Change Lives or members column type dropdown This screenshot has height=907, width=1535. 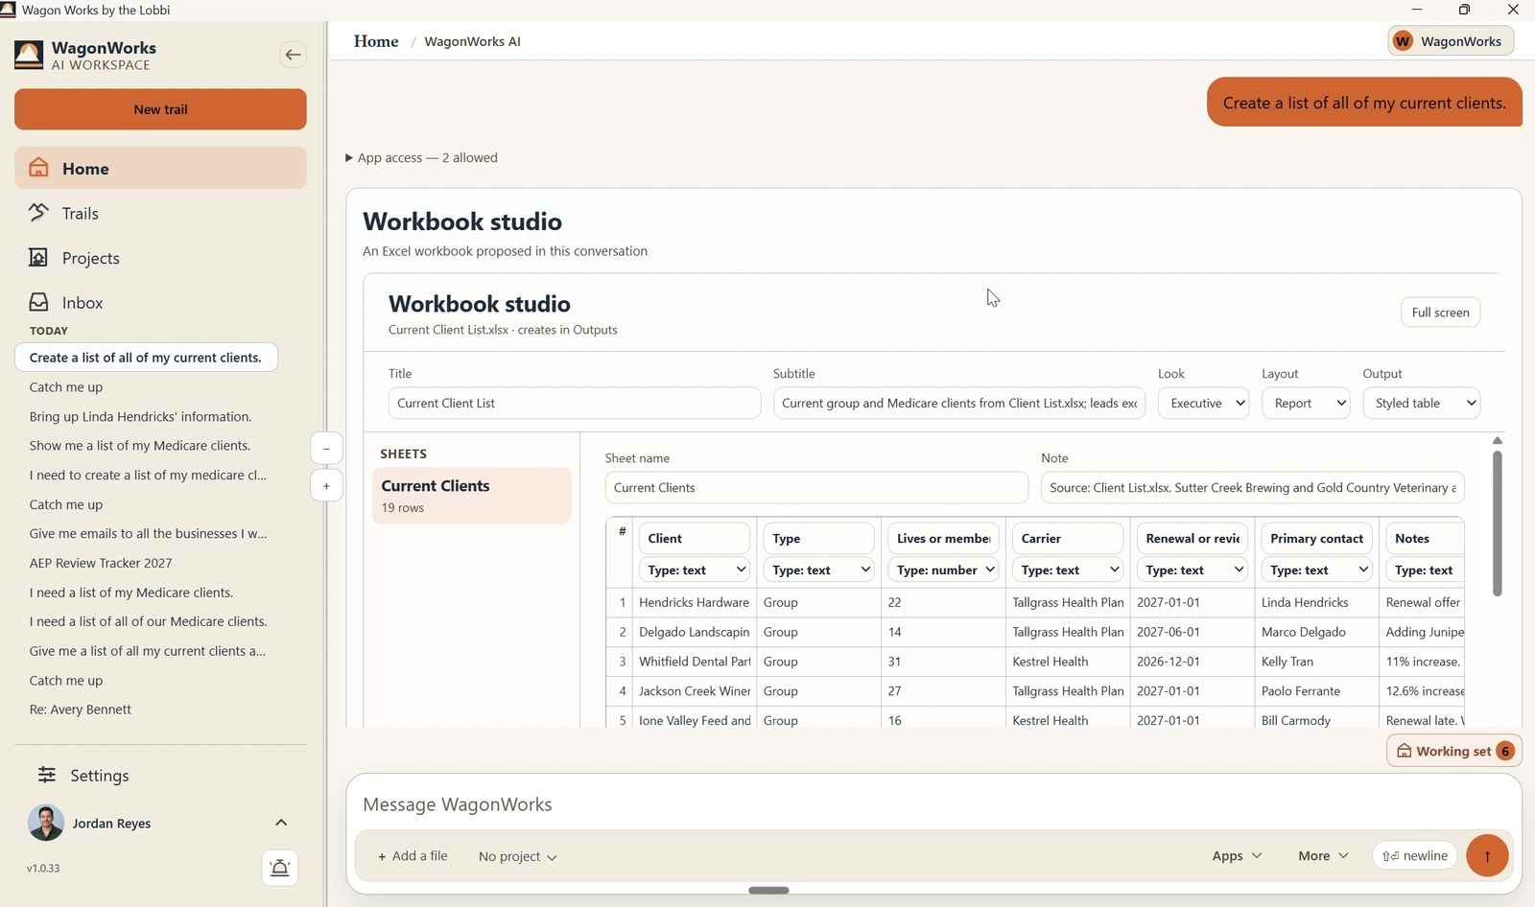coord(943,570)
